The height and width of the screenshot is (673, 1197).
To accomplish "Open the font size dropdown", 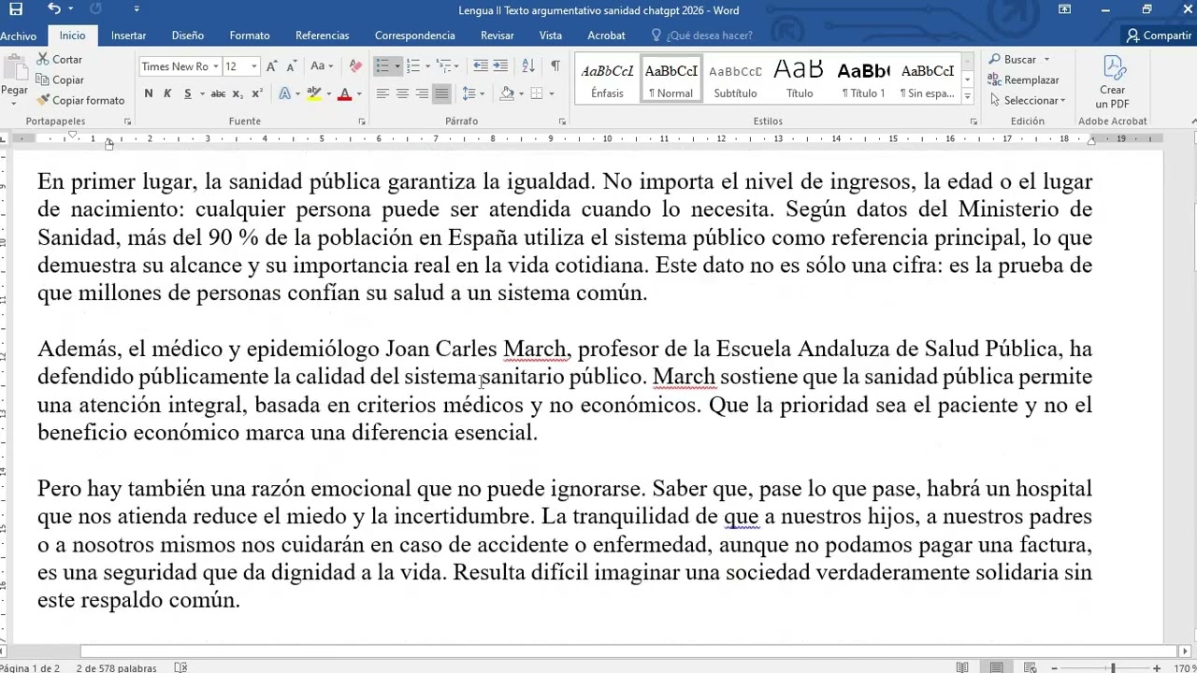I will click(x=255, y=66).
